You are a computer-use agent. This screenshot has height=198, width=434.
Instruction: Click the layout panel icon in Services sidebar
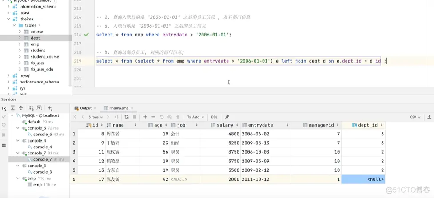coord(4,146)
